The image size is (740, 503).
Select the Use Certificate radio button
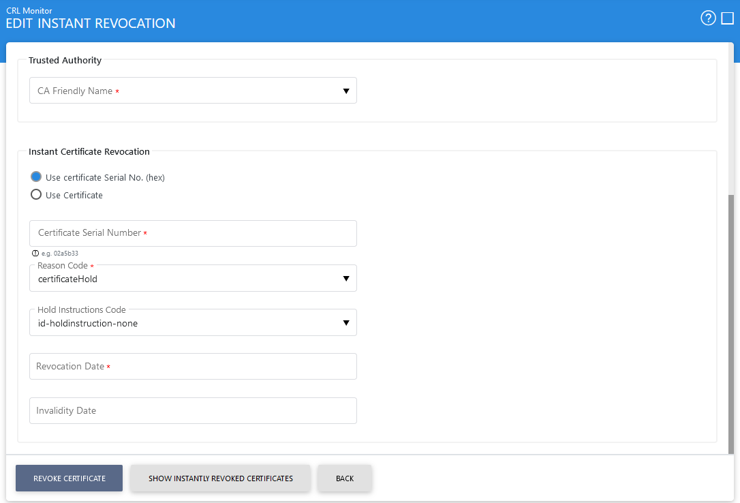37,195
